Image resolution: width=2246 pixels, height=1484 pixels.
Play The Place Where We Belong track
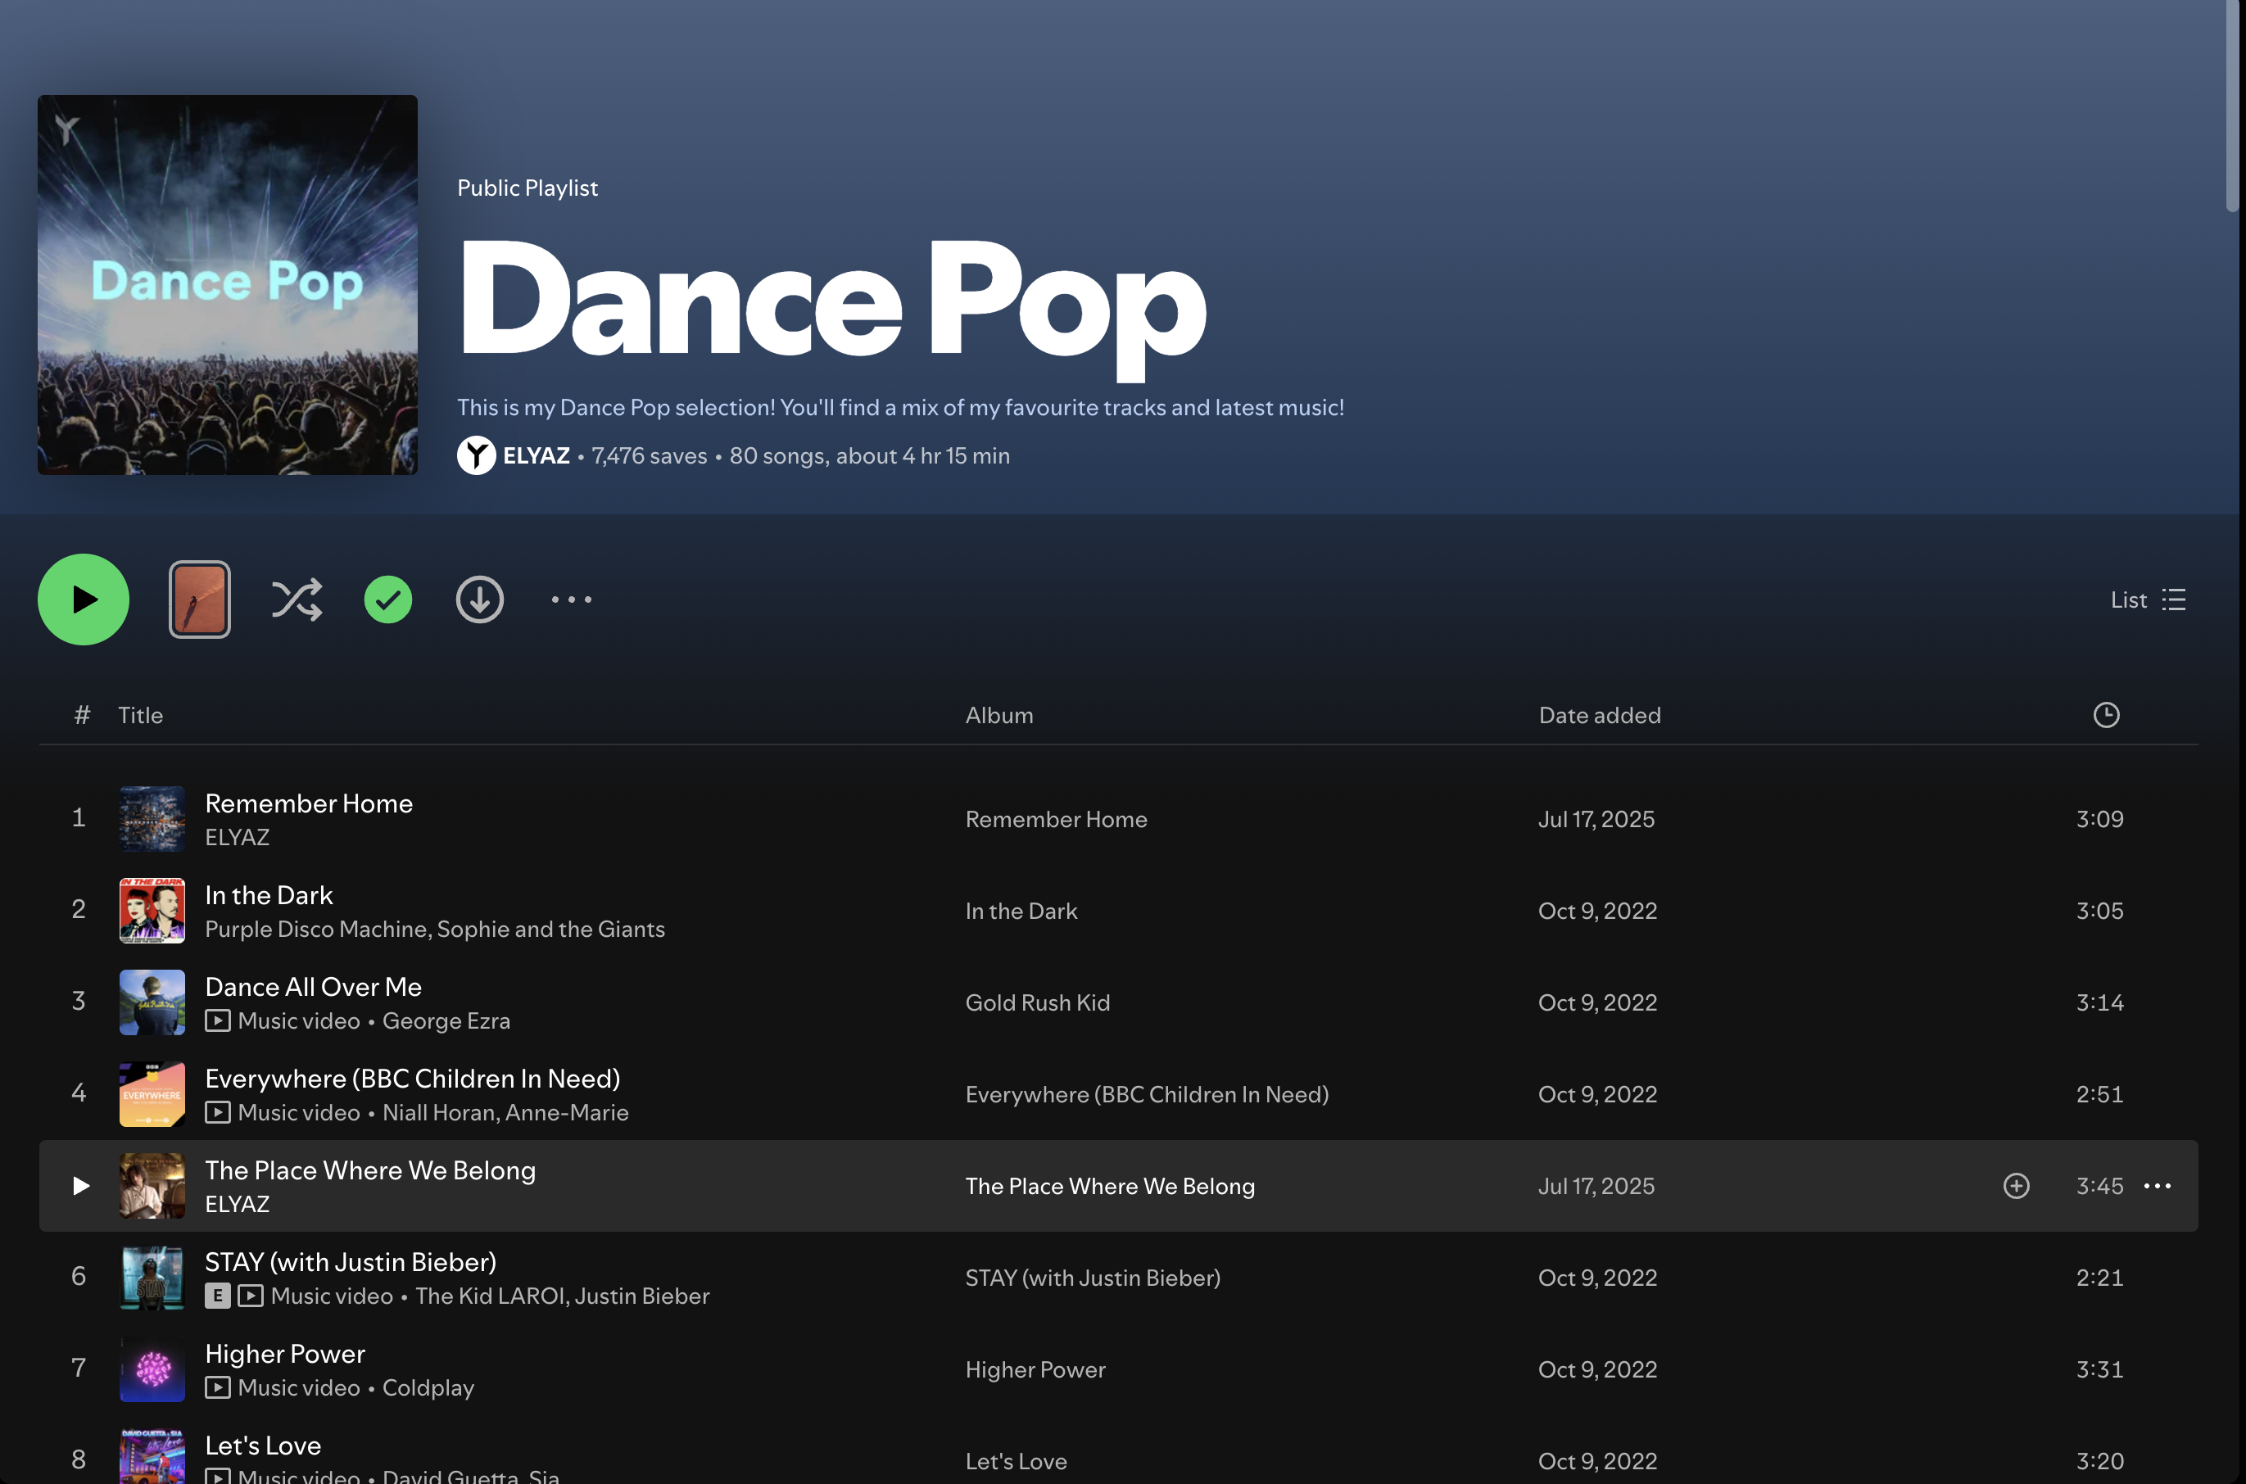[x=81, y=1186]
